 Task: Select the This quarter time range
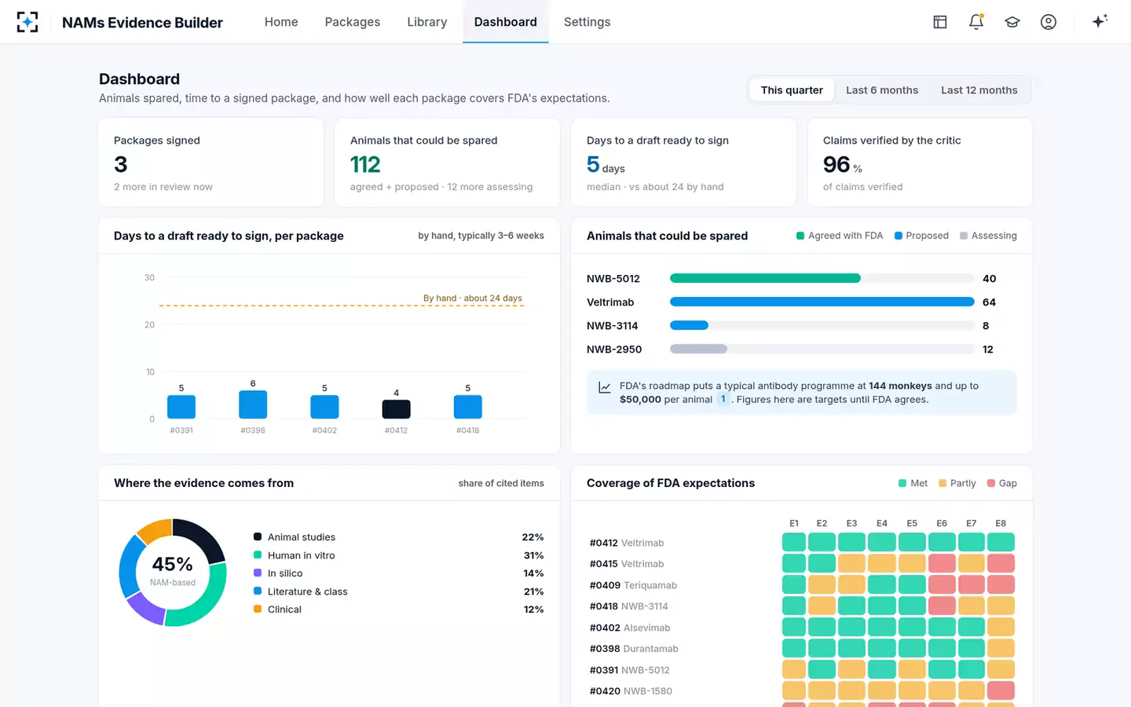tap(792, 90)
